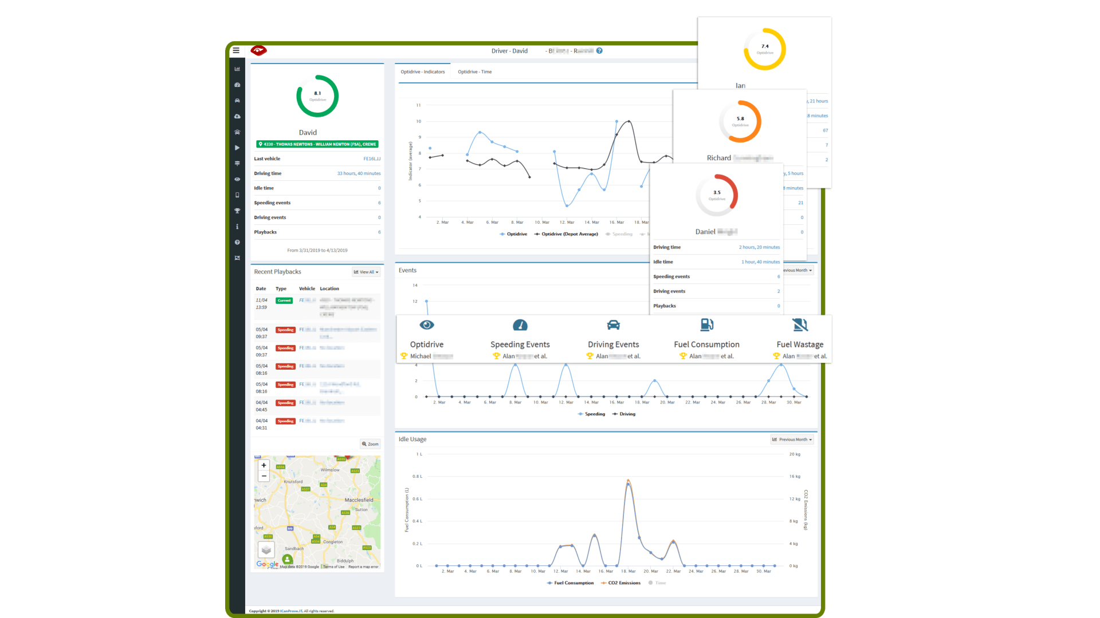Open playback via sidebar play icon
Screen dimensions: 1100x618
click(x=237, y=148)
